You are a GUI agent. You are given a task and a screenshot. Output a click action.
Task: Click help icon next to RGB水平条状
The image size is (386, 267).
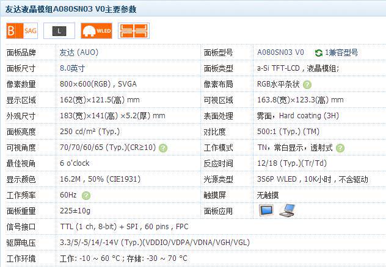(307, 85)
